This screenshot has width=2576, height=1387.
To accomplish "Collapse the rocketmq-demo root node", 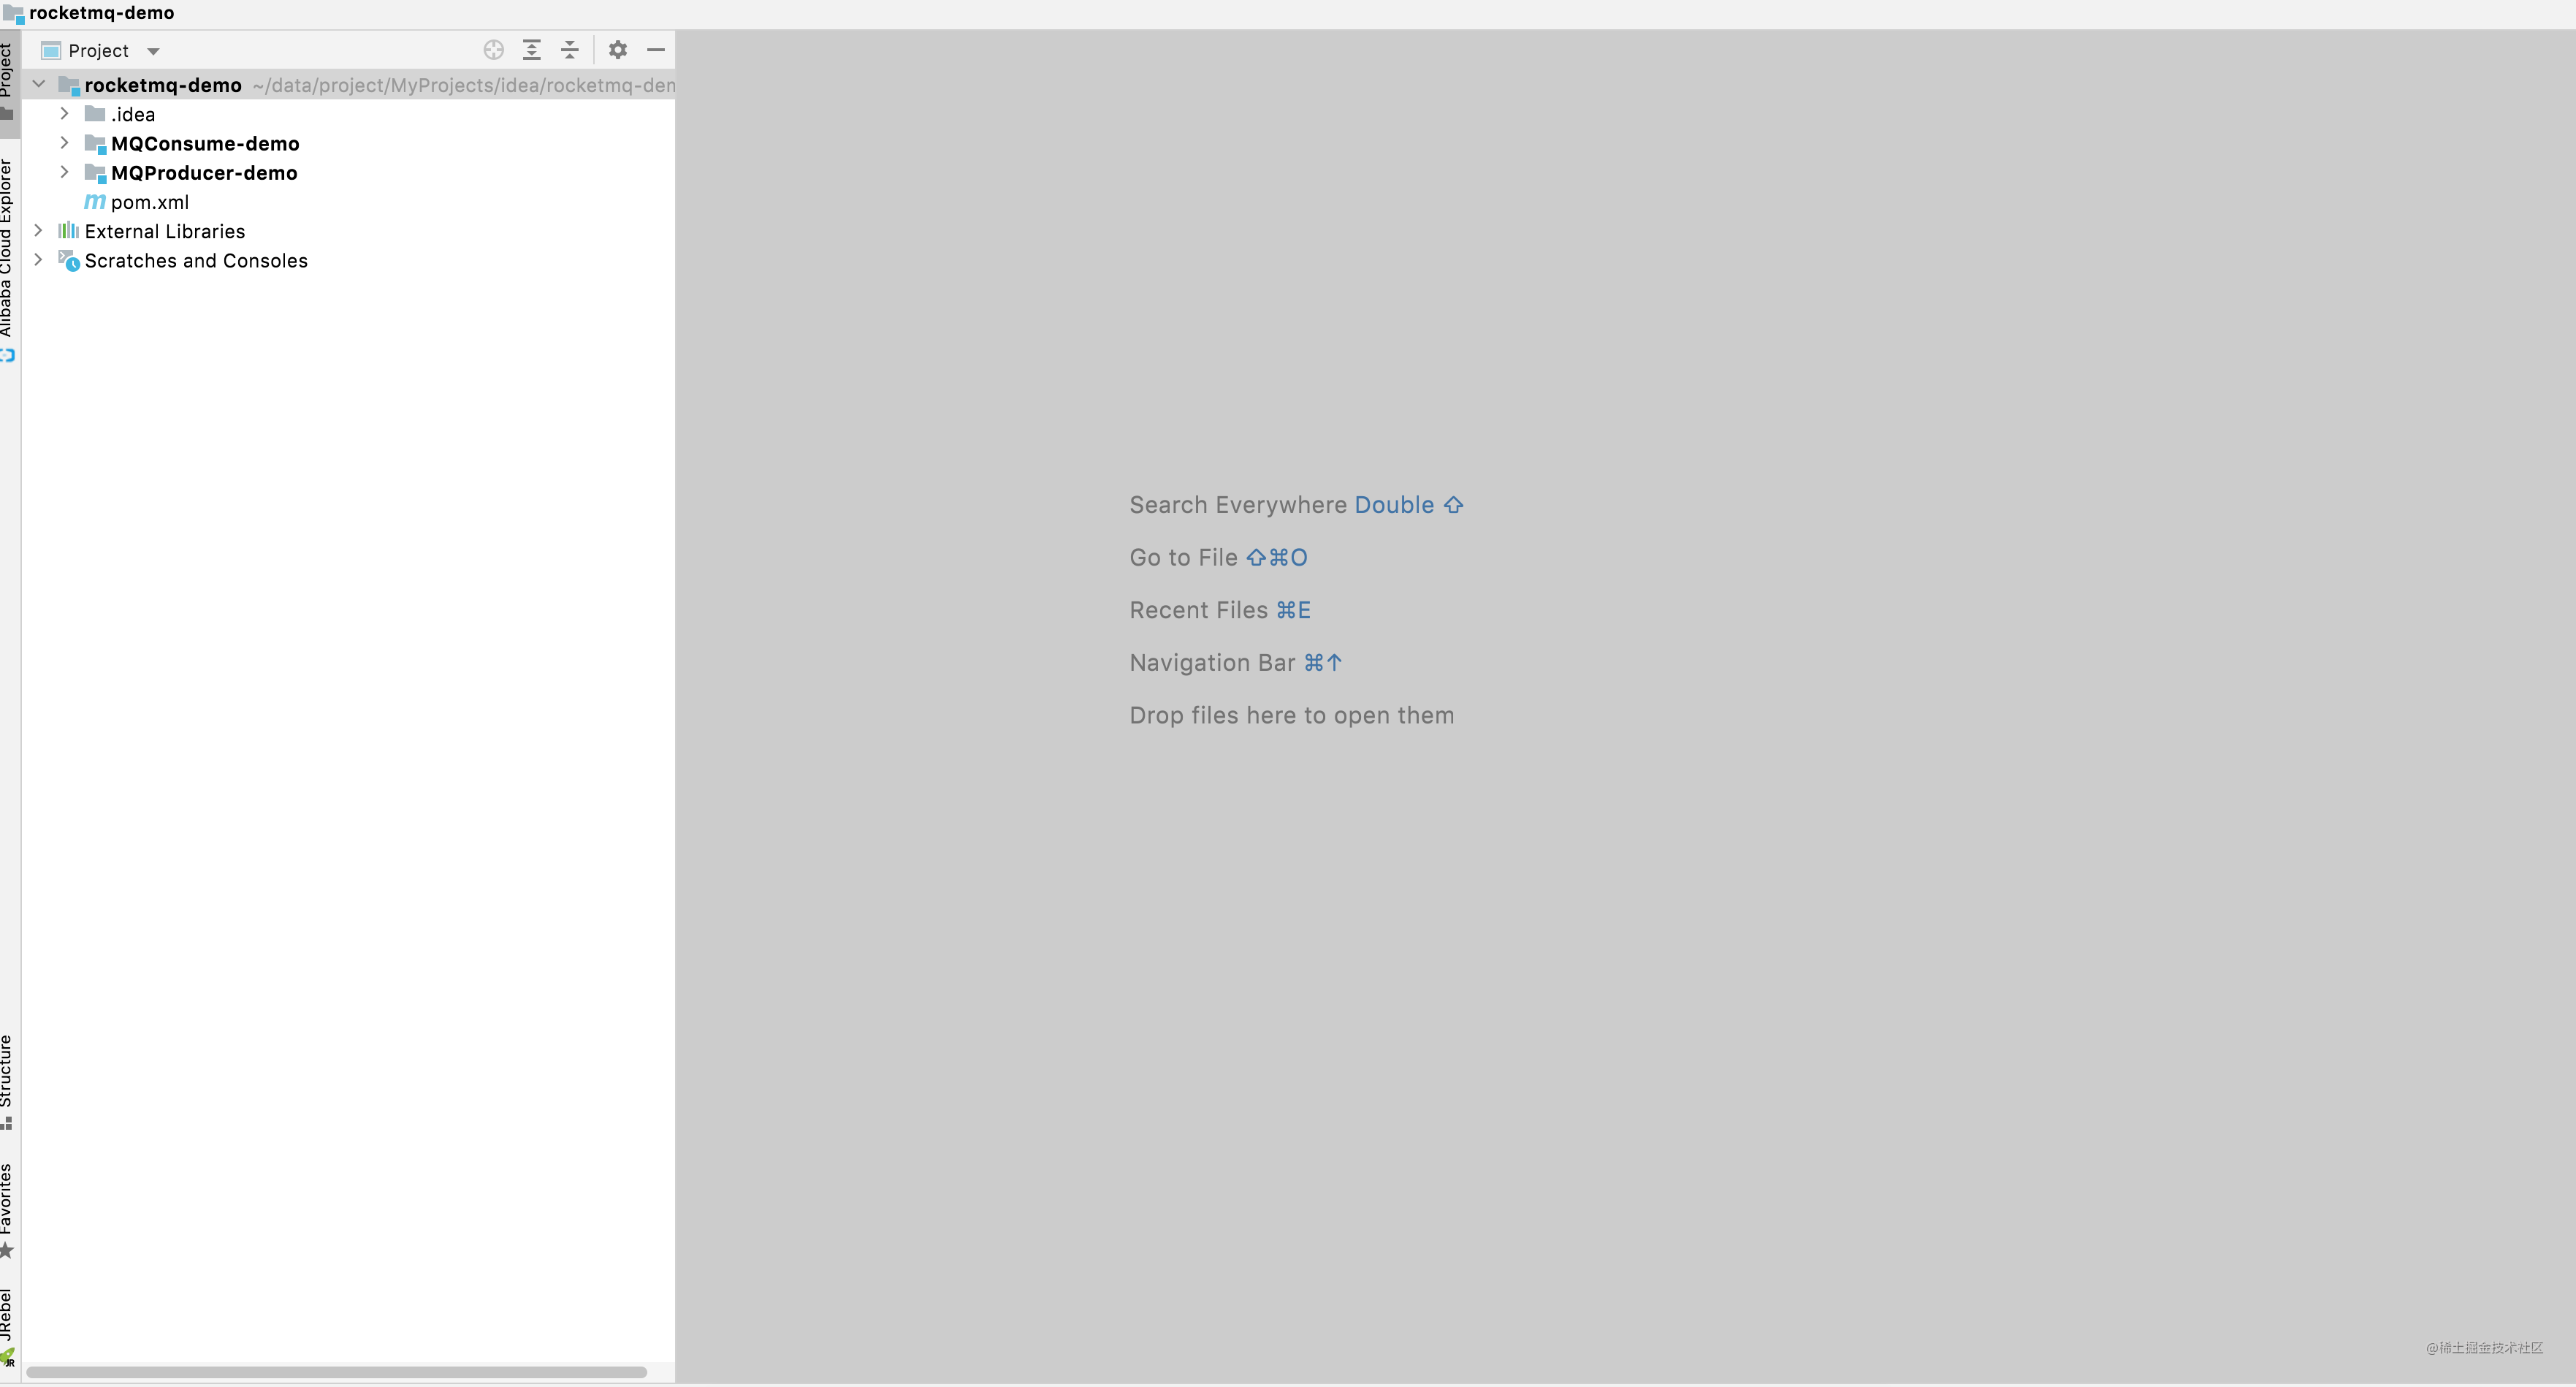I will point(39,85).
